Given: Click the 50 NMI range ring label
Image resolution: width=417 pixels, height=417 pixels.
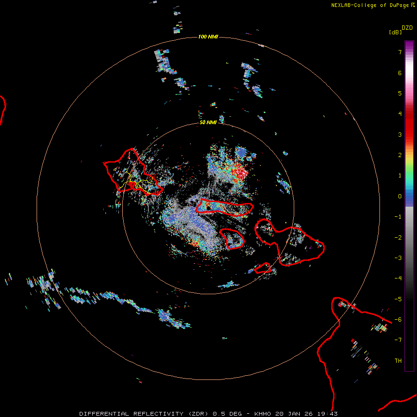Looking at the screenshot, I should click(x=208, y=122).
